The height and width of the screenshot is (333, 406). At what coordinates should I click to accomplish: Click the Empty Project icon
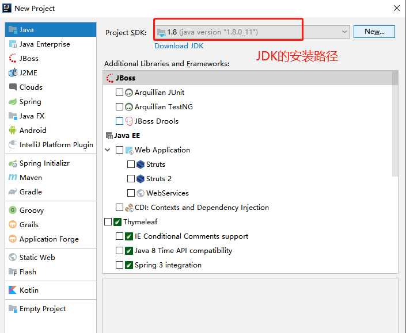(x=13, y=309)
